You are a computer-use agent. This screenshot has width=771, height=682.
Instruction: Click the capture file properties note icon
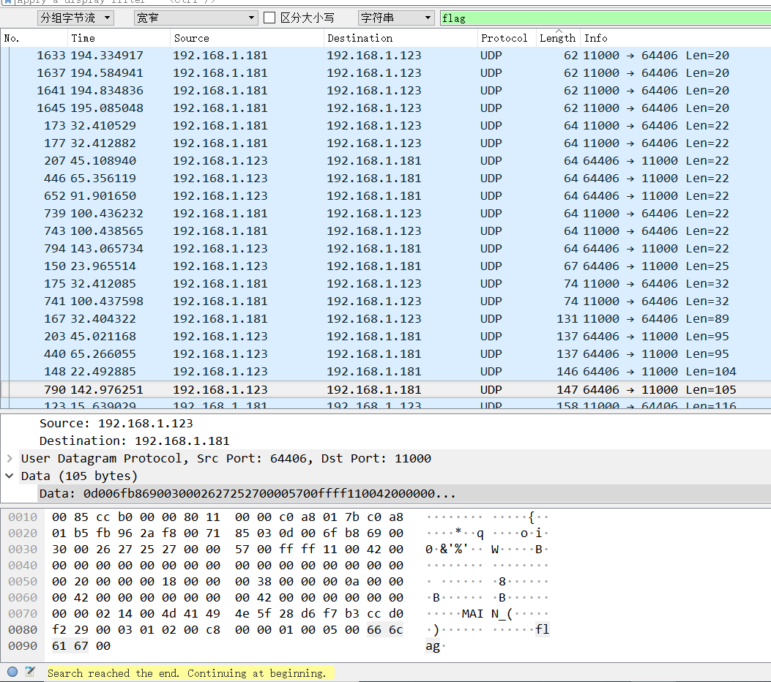30,672
